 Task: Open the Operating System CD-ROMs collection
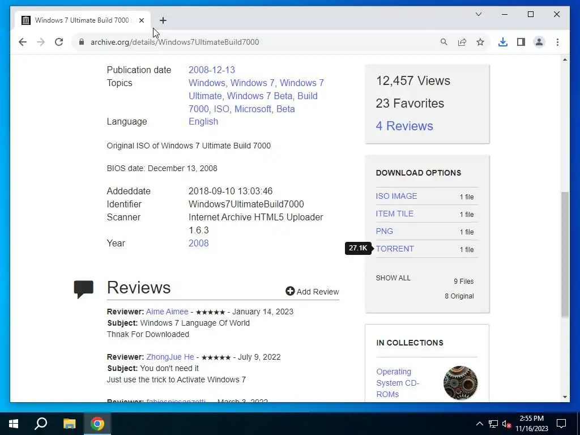(398, 383)
